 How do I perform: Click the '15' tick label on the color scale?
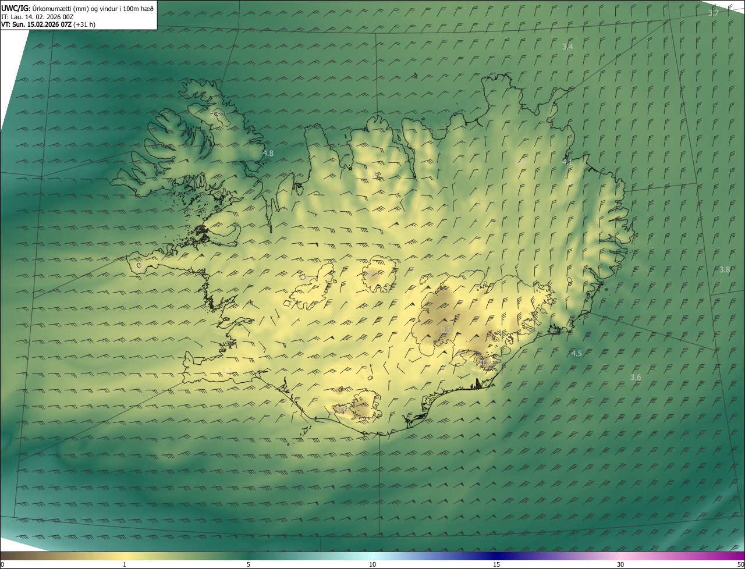tap(496, 564)
